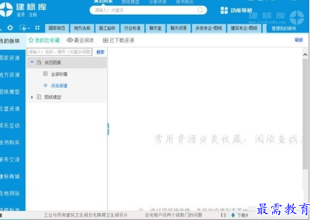This screenshot has height=224, width=314.
Task: Open 地方资源 in the left sidebar
Action: 9,75
